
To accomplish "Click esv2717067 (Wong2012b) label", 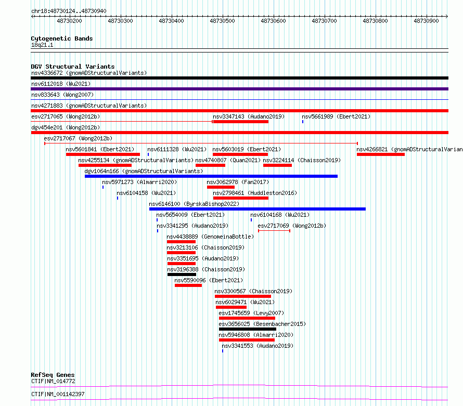I will 78,138.
